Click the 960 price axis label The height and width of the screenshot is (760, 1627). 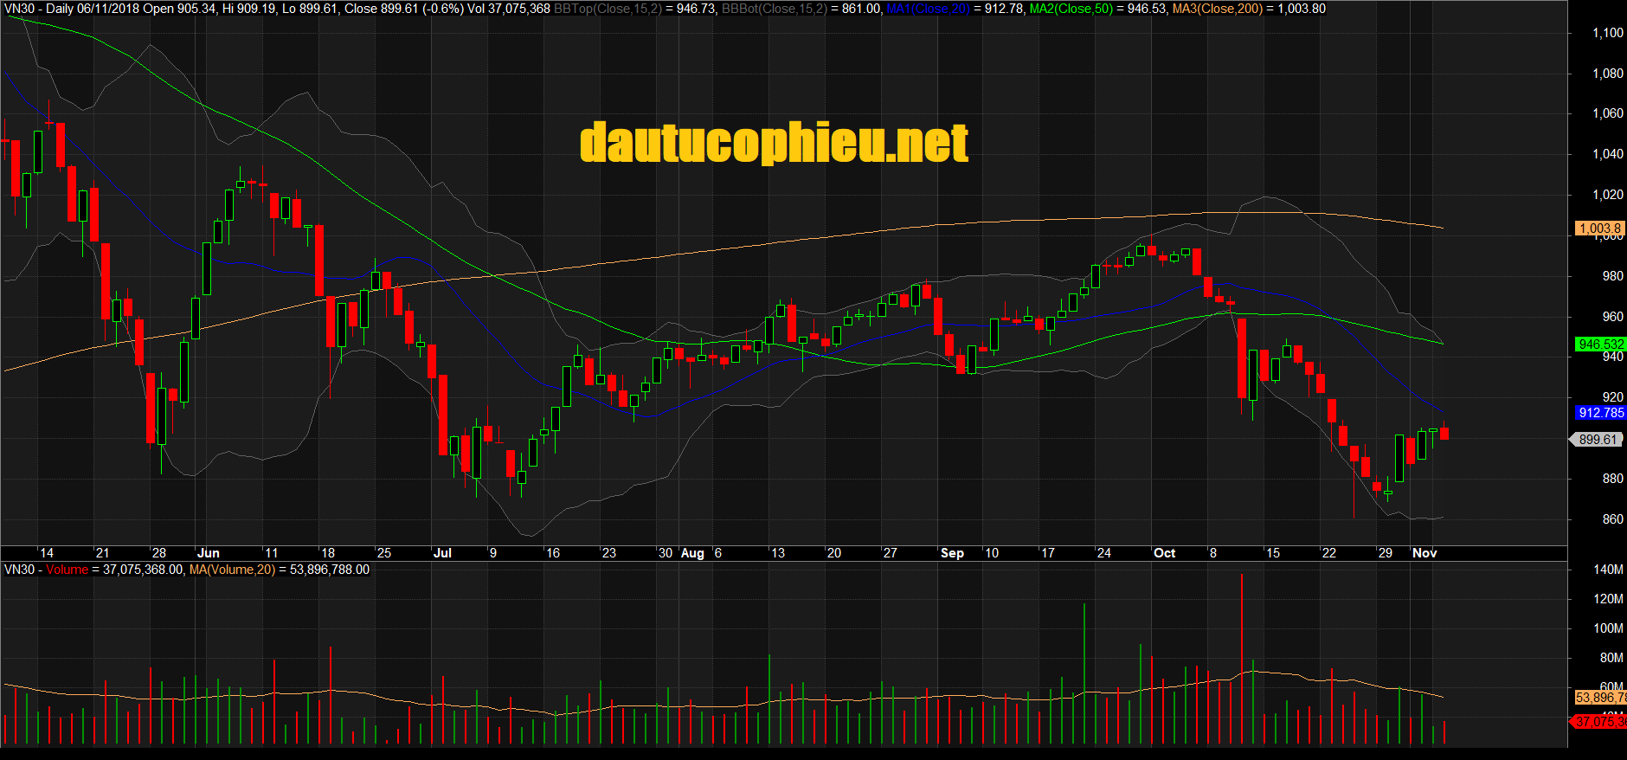pyautogui.click(x=1613, y=317)
